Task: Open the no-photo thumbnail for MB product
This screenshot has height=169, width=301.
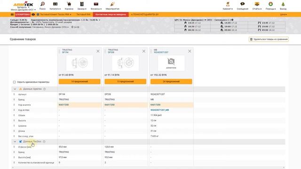Action: [x=171, y=63]
